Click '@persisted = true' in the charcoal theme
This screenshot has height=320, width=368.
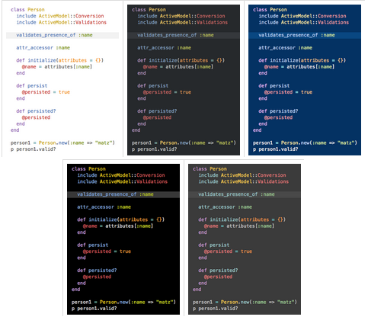coord(167,92)
